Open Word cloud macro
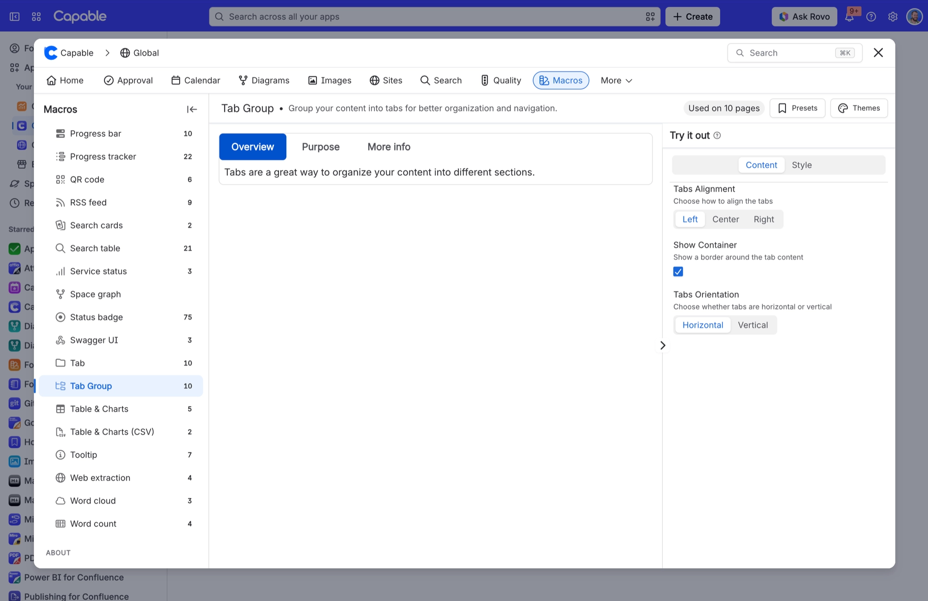 pos(121,501)
